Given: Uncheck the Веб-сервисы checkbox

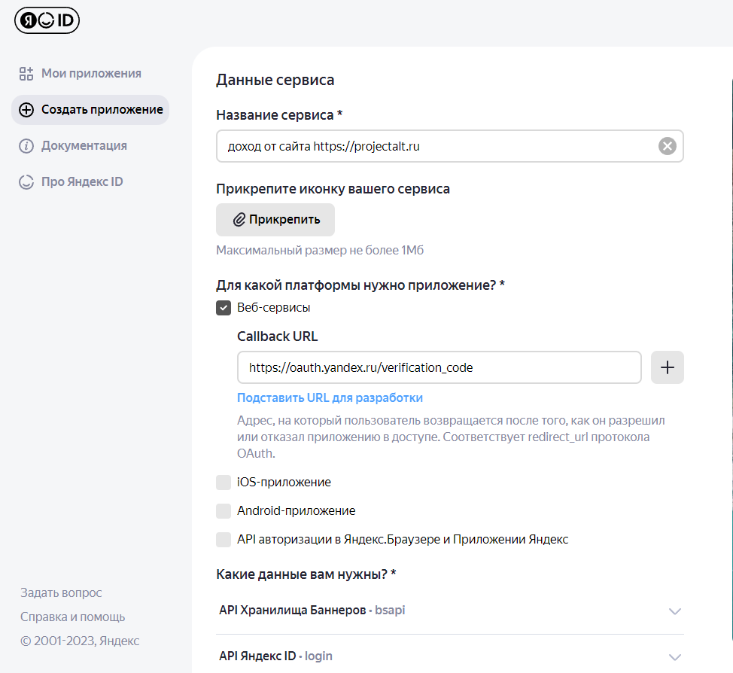Looking at the screenshot, I should point(224,308).
